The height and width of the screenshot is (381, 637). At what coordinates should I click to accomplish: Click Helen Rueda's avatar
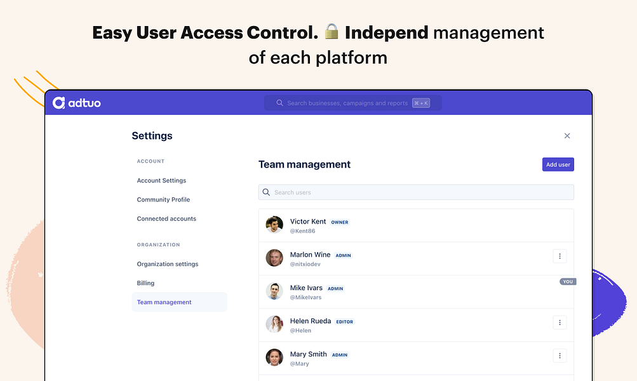(274, 324)
